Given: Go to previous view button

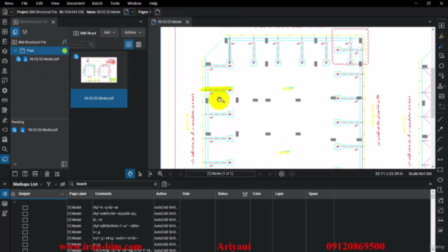Looking at the screenshot, I should (281, 174).
